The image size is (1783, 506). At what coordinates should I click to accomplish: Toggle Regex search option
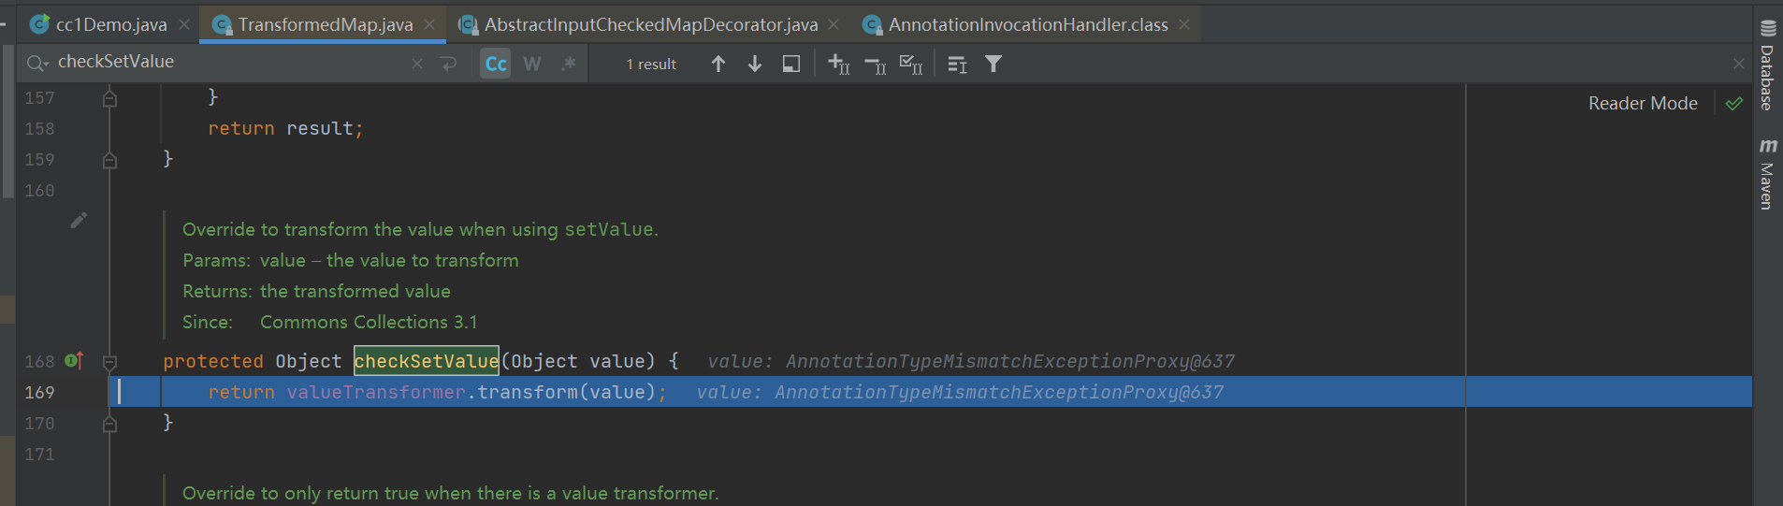(568, 64)
